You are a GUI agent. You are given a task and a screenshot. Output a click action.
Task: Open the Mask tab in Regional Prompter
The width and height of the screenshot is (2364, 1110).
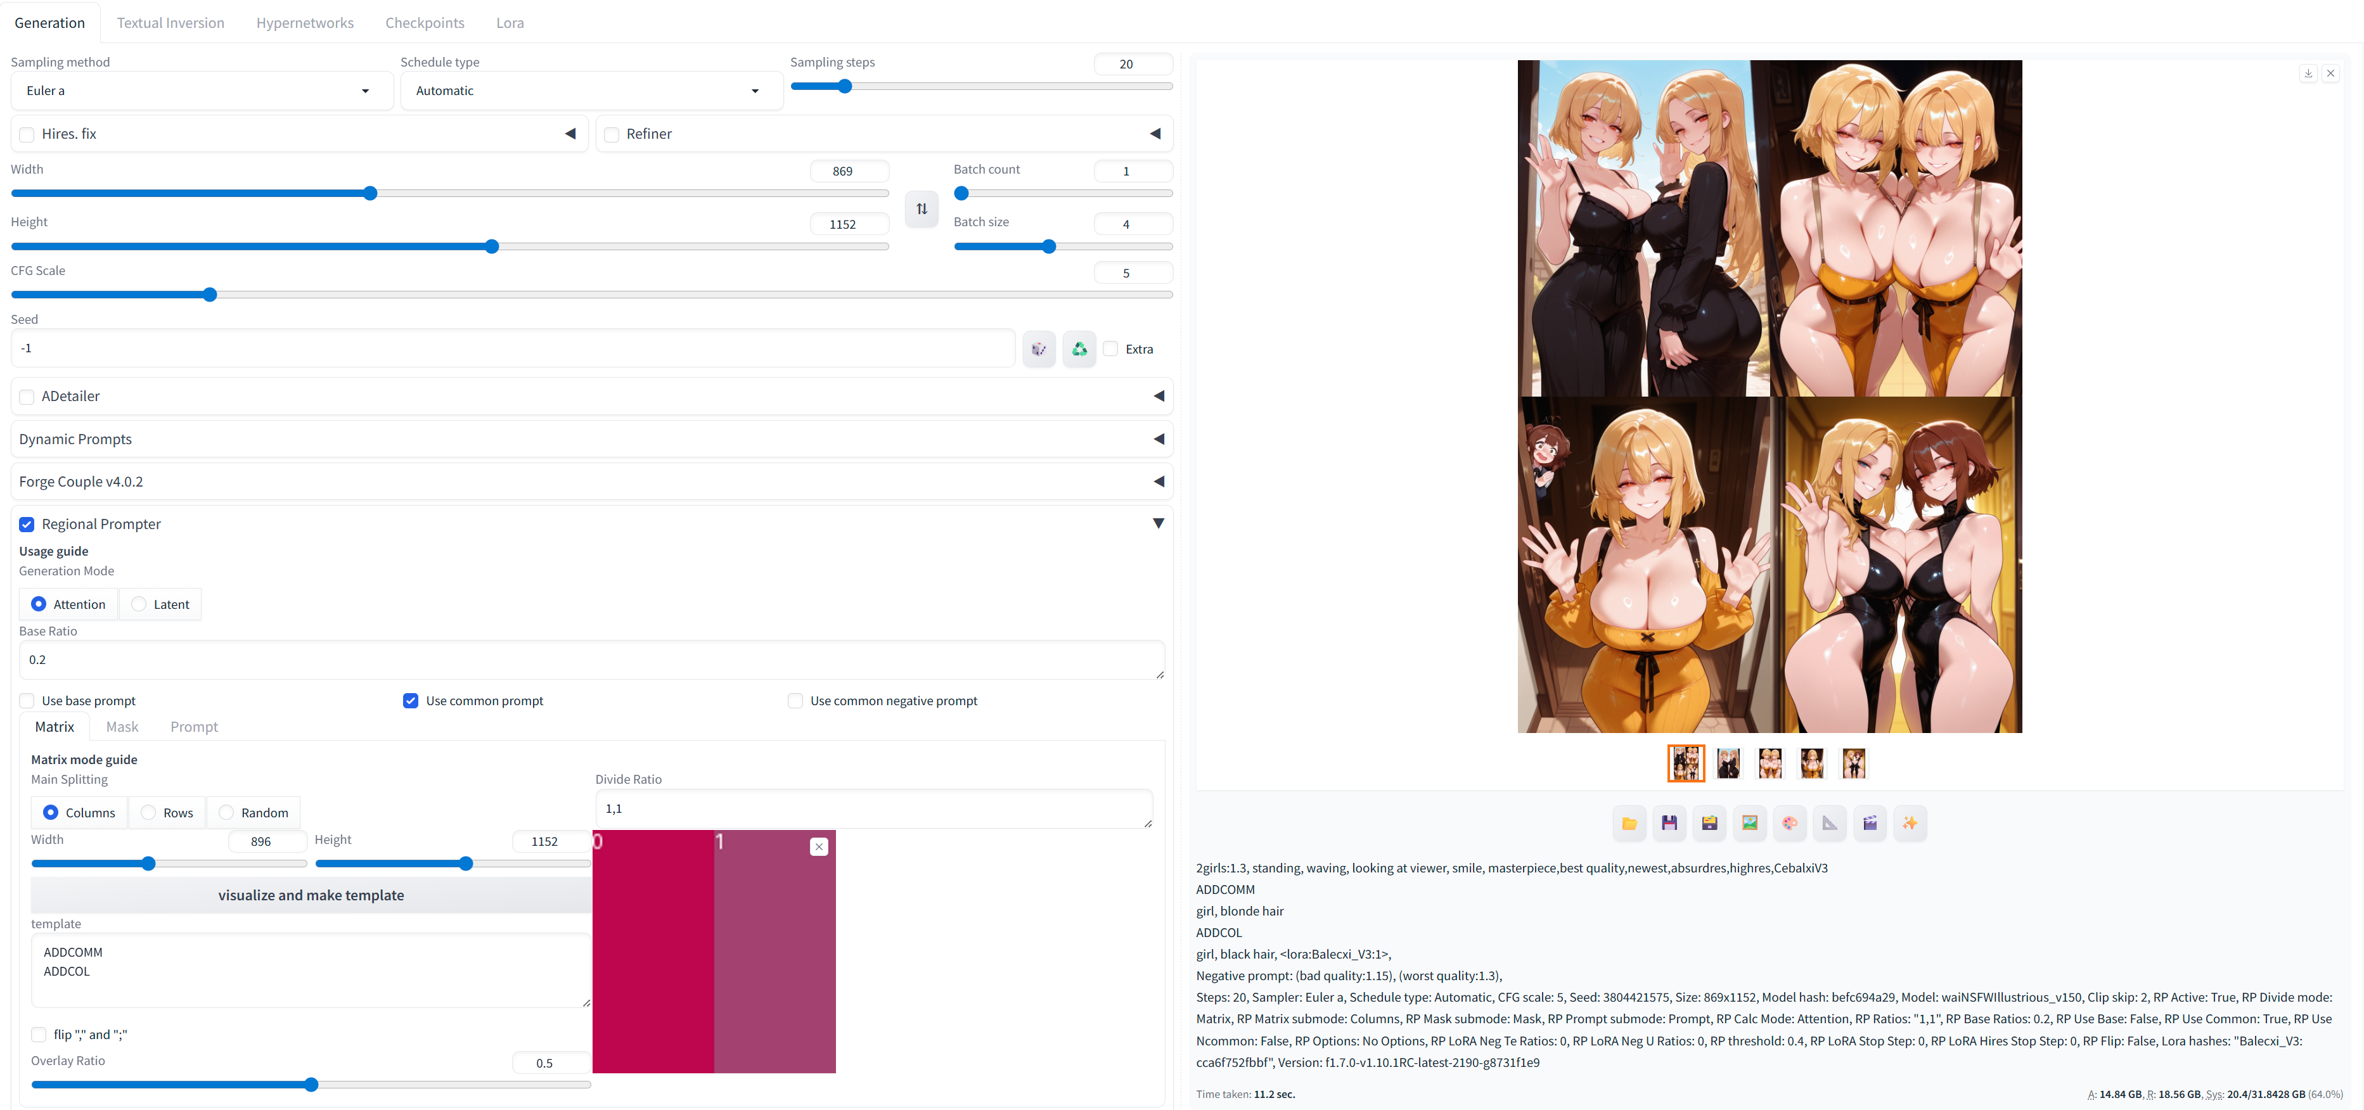[x=122, y=727]
